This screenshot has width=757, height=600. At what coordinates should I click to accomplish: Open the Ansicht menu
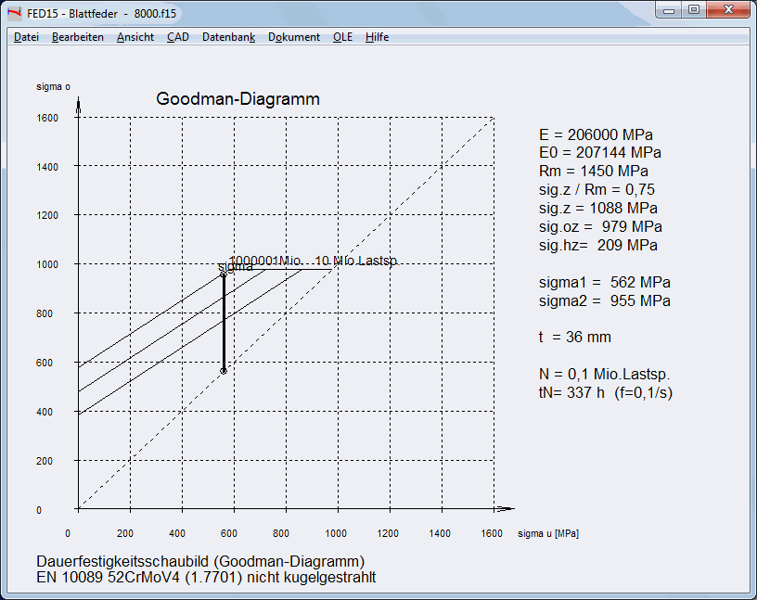[x=135, y=37]
